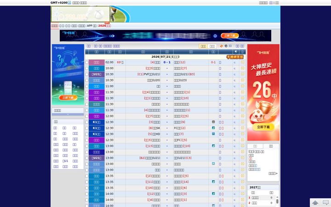Tick the checkbox of the K1 match with SK

86,128
